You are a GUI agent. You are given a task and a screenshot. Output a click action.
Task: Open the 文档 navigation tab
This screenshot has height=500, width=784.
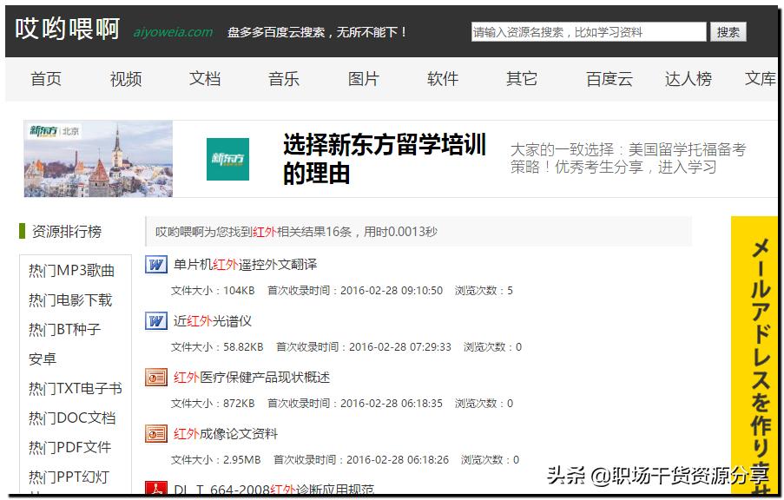[205, 79]
